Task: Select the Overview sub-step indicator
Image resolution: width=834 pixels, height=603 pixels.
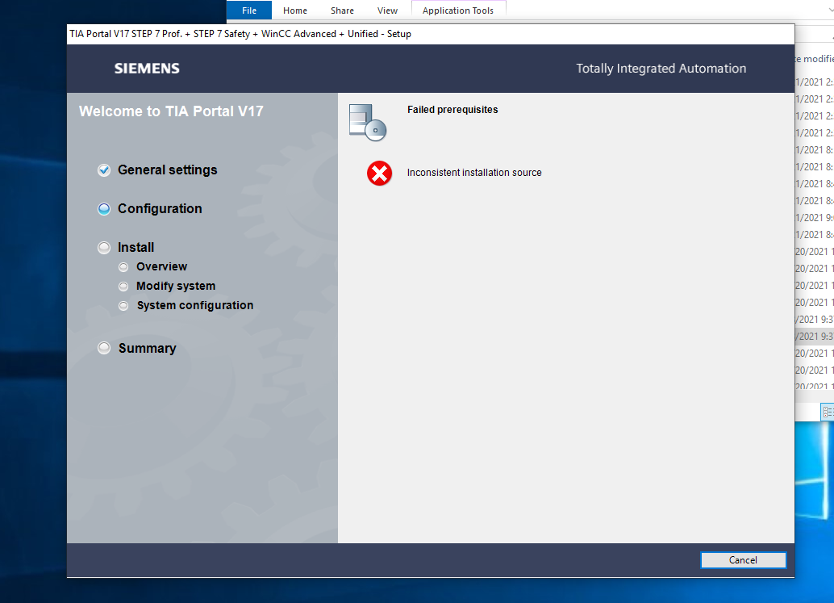Action: [123, 266]
